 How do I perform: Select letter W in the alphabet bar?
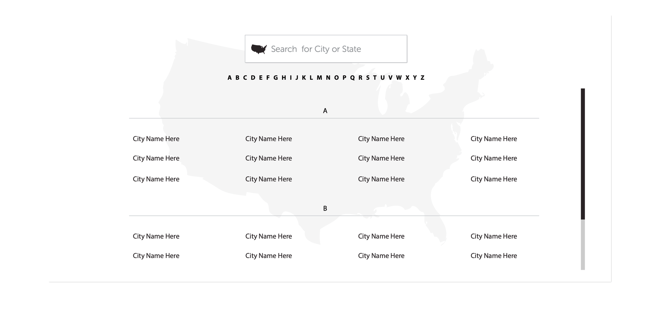point(399,78)
